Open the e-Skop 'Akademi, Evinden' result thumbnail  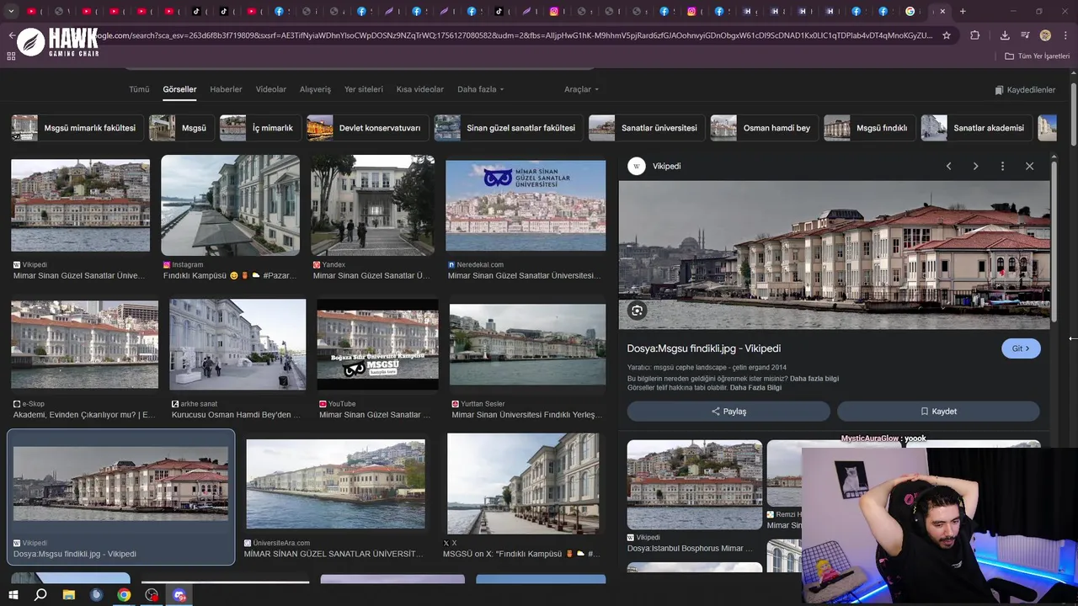(84, 345)
